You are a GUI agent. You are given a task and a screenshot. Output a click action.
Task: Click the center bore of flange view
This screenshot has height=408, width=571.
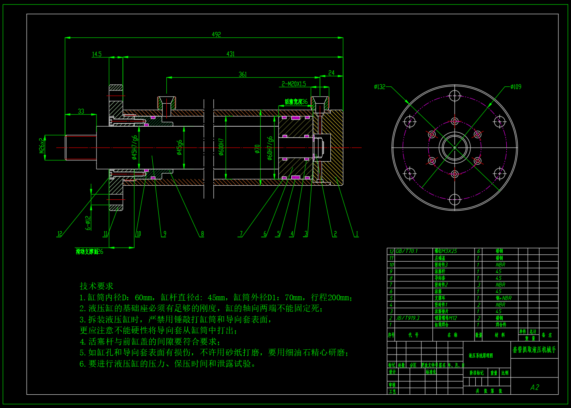[x=454, y=148]
